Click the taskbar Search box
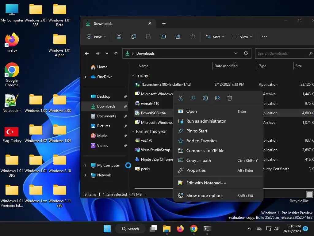The height and width of the screenshot is (236, 314). 130,229
